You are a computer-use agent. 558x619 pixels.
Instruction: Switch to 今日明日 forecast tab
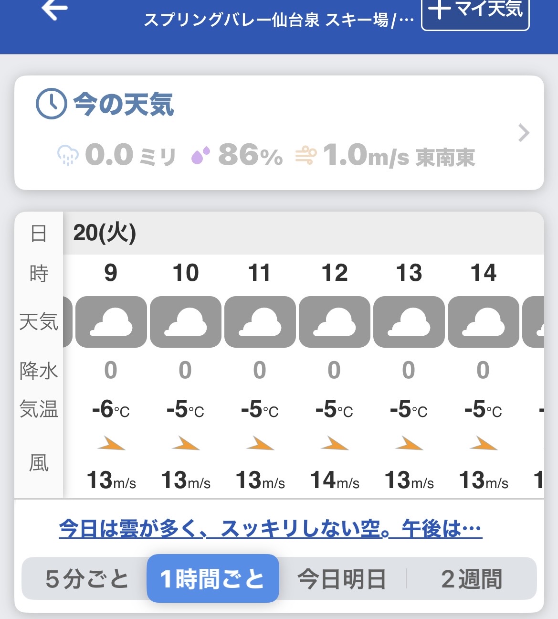pyautogui.click(x=342, y=579)
